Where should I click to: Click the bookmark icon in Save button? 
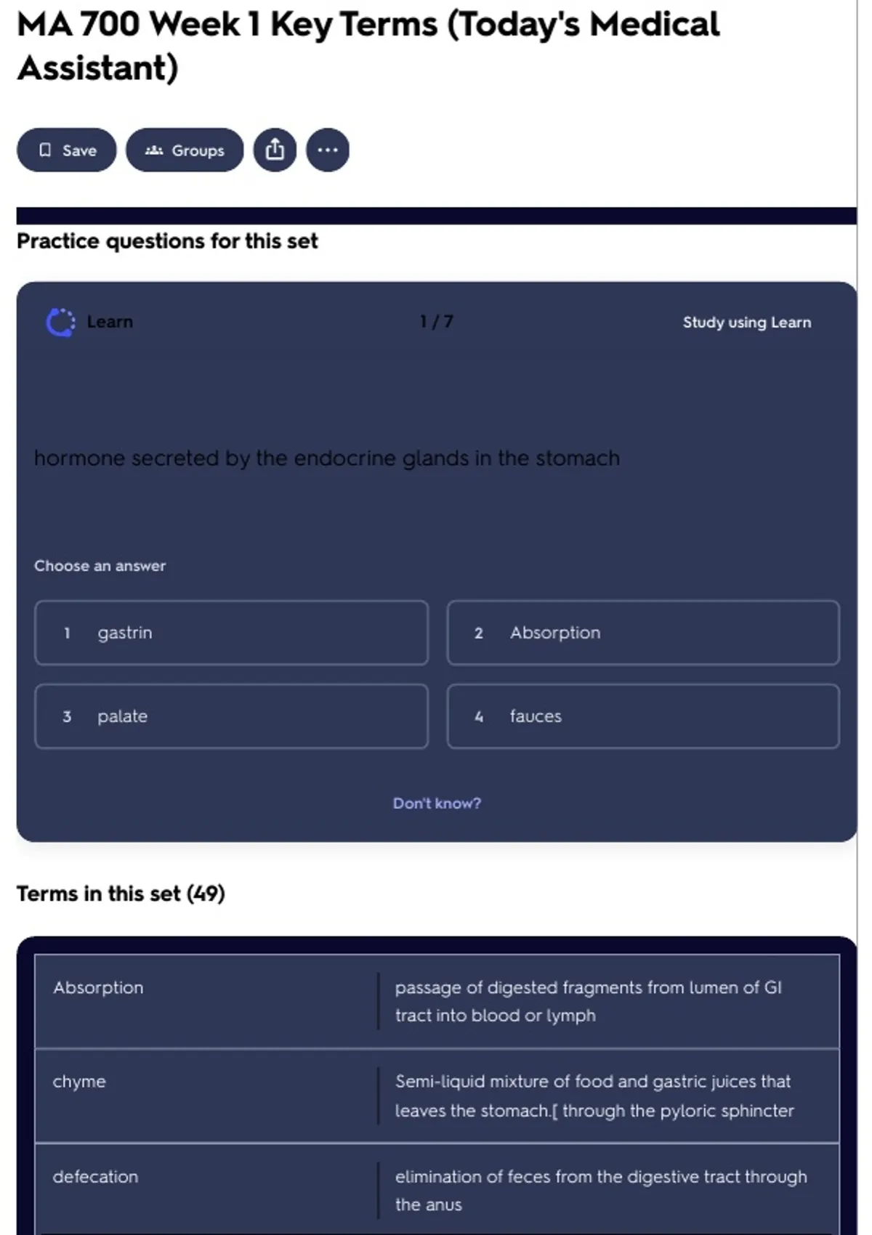[x=45, y=150]
